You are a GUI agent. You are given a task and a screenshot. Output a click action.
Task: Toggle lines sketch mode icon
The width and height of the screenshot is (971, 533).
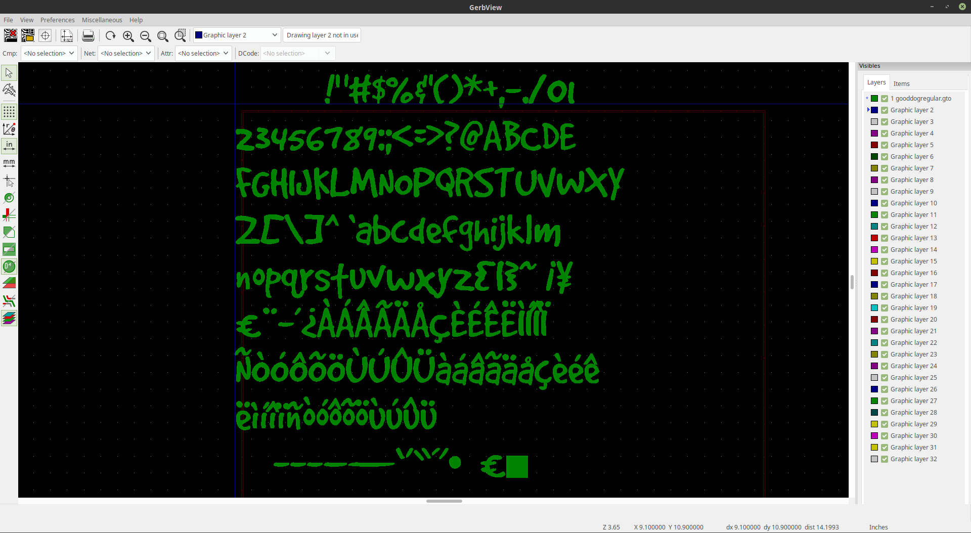coord(9,215)
